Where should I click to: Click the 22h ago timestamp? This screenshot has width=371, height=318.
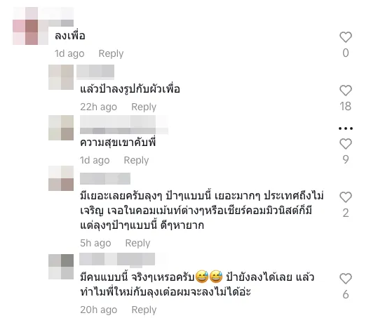[x=98, y=107]
